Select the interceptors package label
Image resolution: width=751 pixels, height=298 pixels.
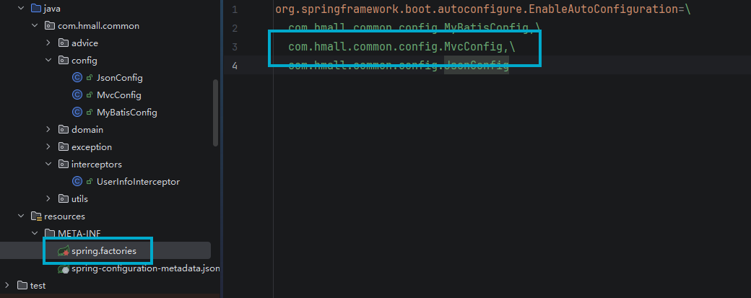(x=97, y=164)
